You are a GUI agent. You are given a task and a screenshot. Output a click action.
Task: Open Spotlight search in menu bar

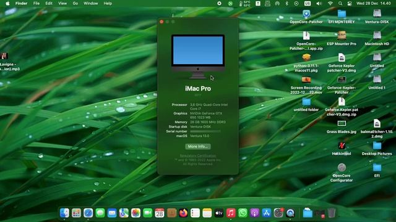(x=340, y=4)
